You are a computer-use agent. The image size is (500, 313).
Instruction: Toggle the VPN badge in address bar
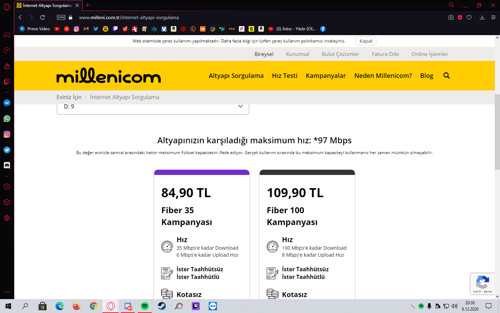(x=61, y=17)
